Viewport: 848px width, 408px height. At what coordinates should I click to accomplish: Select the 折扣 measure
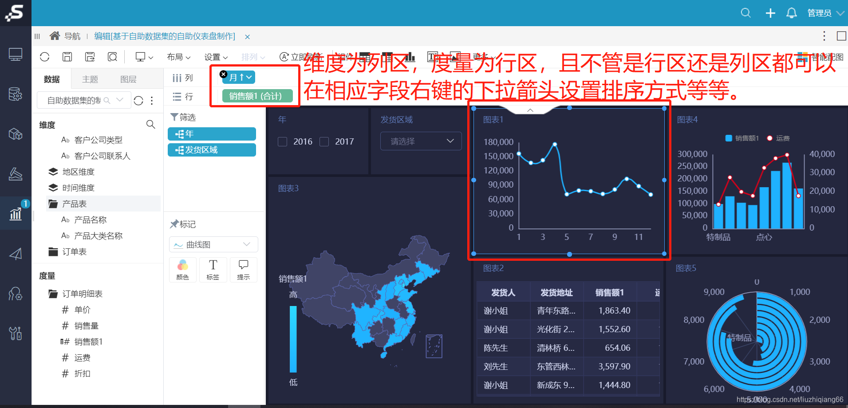pyautogui.click(x=82, y=374)
